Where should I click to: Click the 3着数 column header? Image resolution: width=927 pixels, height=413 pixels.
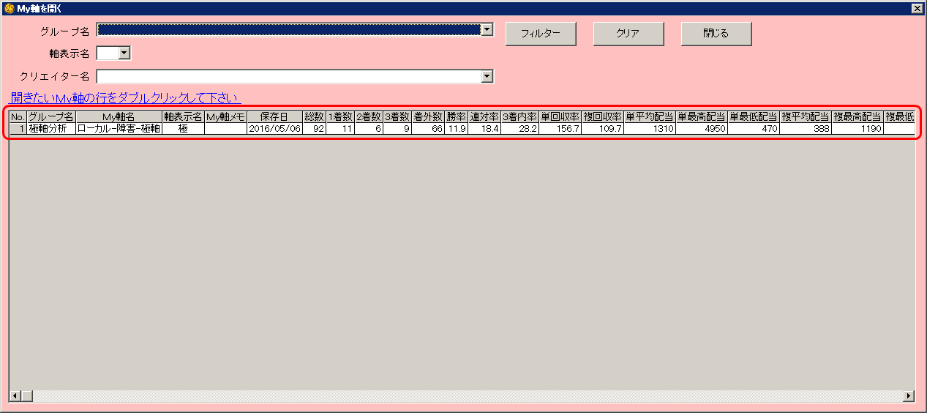pos(397,116)
